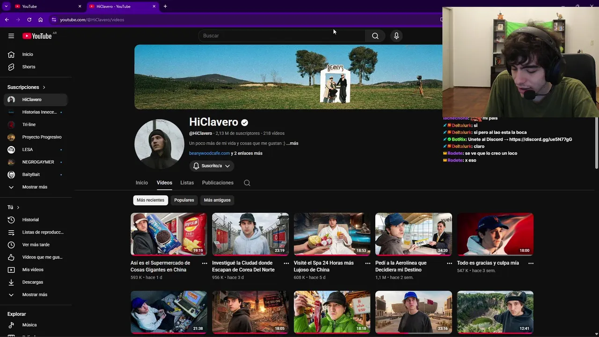
Task: Click the YouTube logo
Action: point(37,36)
